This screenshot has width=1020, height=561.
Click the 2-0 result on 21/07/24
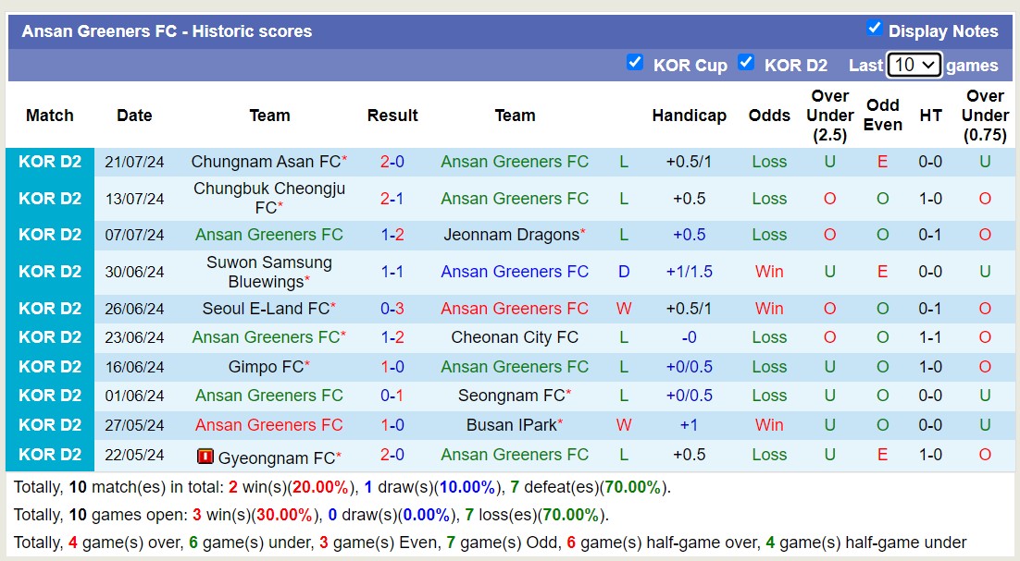pos(392,162)
